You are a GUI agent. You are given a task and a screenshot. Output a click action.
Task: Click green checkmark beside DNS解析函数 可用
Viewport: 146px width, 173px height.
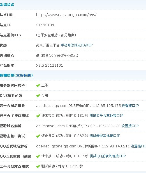pos(38,96)
